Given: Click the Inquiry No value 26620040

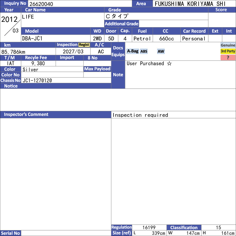Looking at the screenshot, I should click(41, 4).
